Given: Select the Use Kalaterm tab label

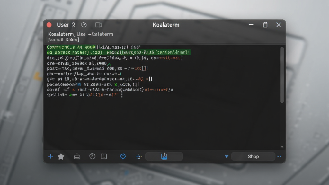Looking at the screenshot, I should click(x=95, y=34).
